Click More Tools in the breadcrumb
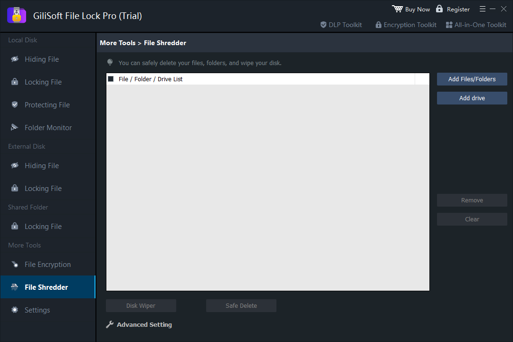The image size is (513, 342). click(x=117, y=43)
